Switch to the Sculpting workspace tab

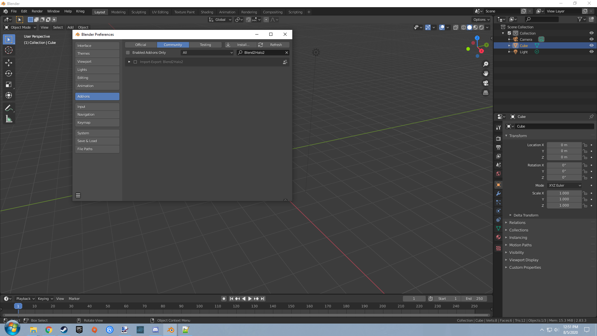138,12
